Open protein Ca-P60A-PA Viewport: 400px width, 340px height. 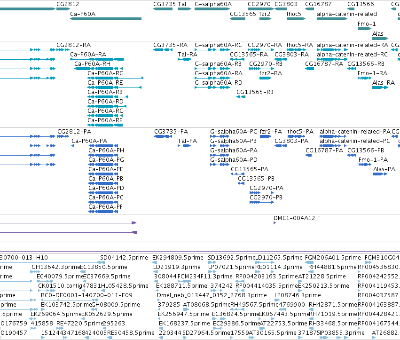tap(89, 141)
